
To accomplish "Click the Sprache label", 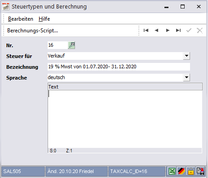I will click(x=17, y=78).
